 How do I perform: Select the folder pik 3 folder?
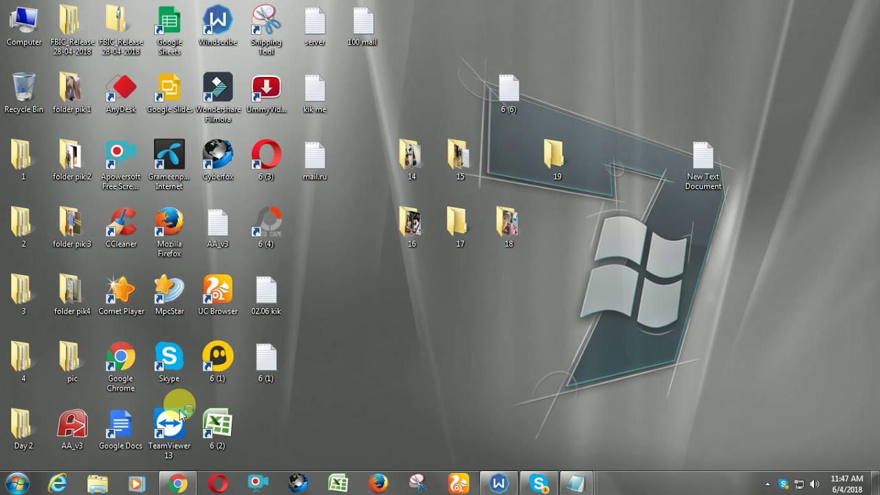[x=72, y=228]
